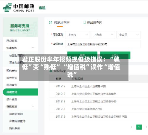Click the phone icon beside 按邮编查询
This screenshot has width=148, height=135.
click(x=84, y=22)
